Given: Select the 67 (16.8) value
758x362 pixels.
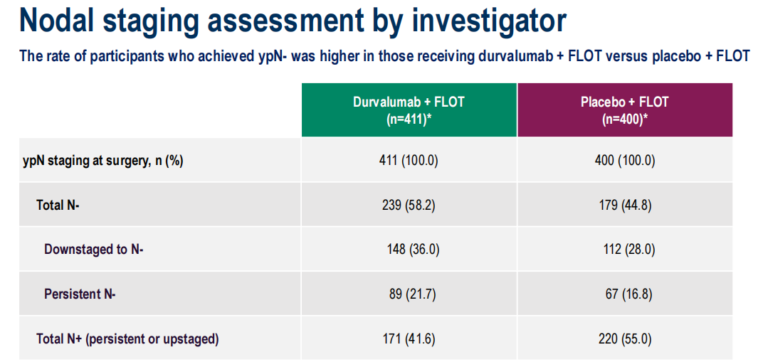Looking at the screenshot, I should [624, 294].
